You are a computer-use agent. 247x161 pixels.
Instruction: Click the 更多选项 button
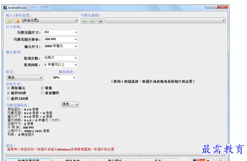click(73, 160)
